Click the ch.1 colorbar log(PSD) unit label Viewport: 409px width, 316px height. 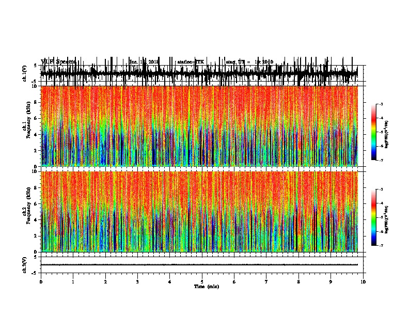coord(387,134)
